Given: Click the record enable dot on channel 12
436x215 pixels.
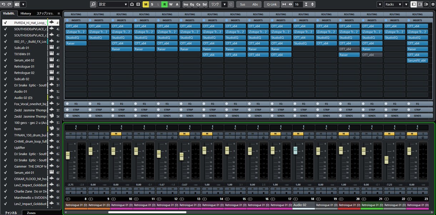Looking at the screenshot, I should click(173, 193).
